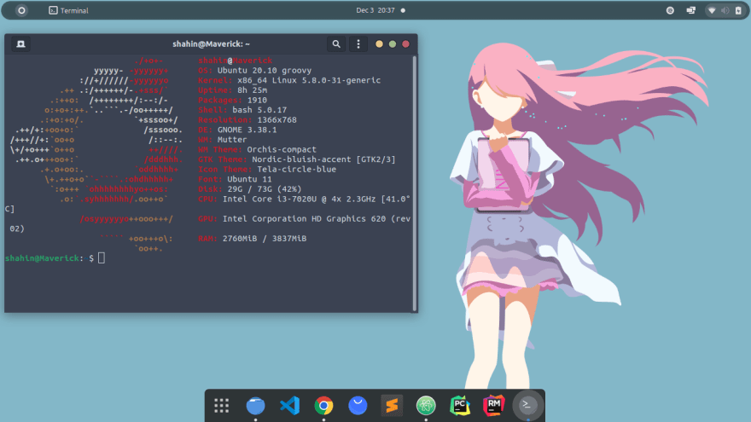Open the clock showing Dec 3 20:37
The image size is (751, 422).
tap(375, 10)
